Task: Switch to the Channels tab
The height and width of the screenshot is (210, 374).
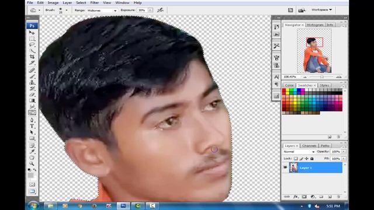Action: click(309, 145)
